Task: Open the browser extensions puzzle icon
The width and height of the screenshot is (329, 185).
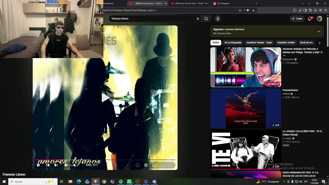Action: click(295, 10)
